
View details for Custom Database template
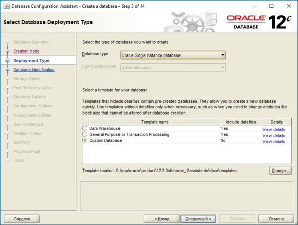tap(274, 141)
